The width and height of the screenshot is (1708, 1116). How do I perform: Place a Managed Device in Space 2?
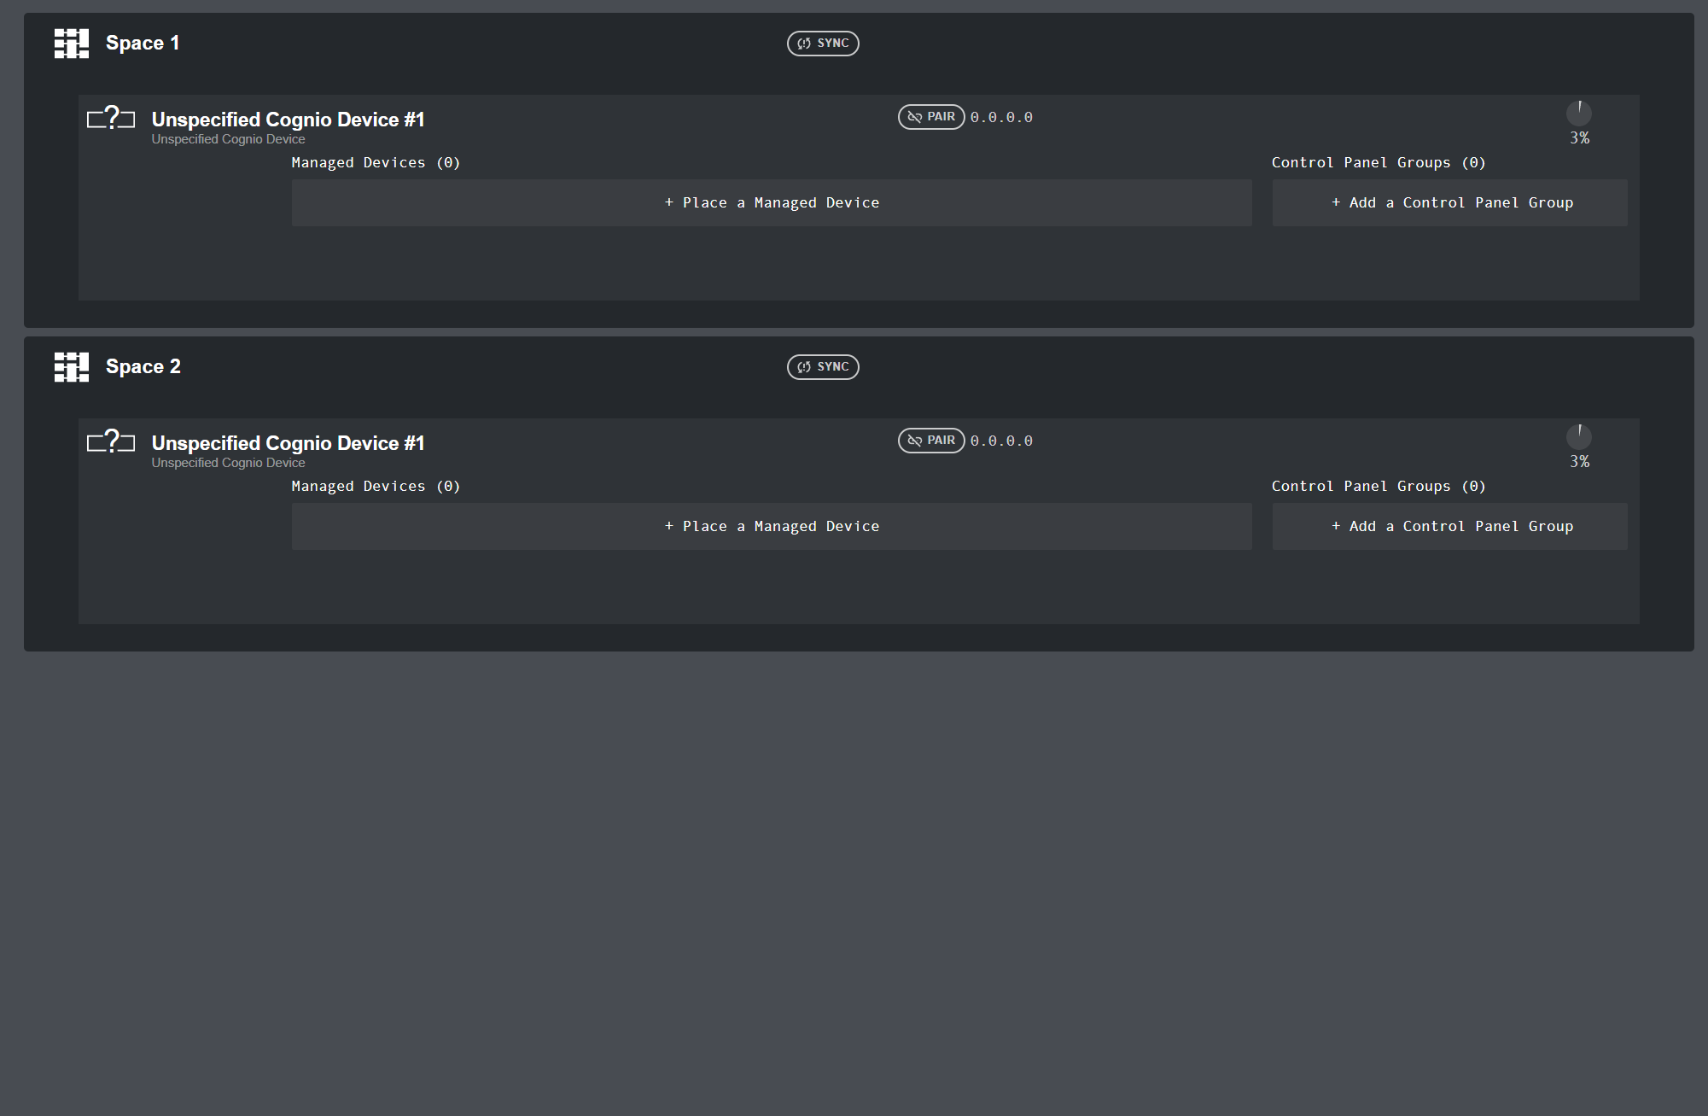click(772, 527)
